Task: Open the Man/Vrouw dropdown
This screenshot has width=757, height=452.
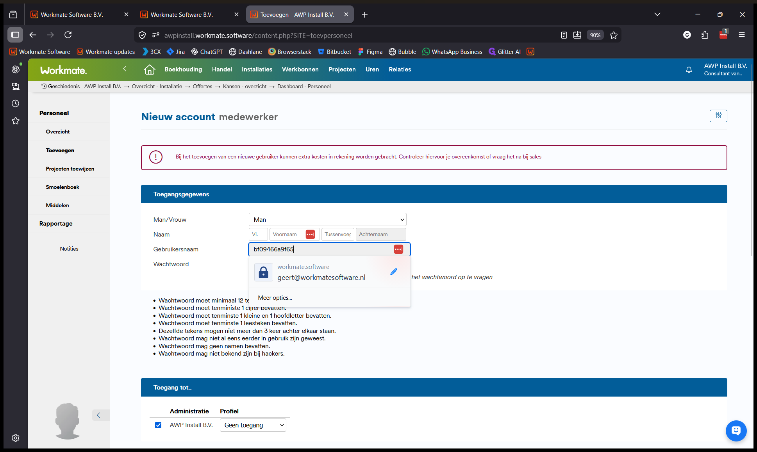Action: point(327,219)
